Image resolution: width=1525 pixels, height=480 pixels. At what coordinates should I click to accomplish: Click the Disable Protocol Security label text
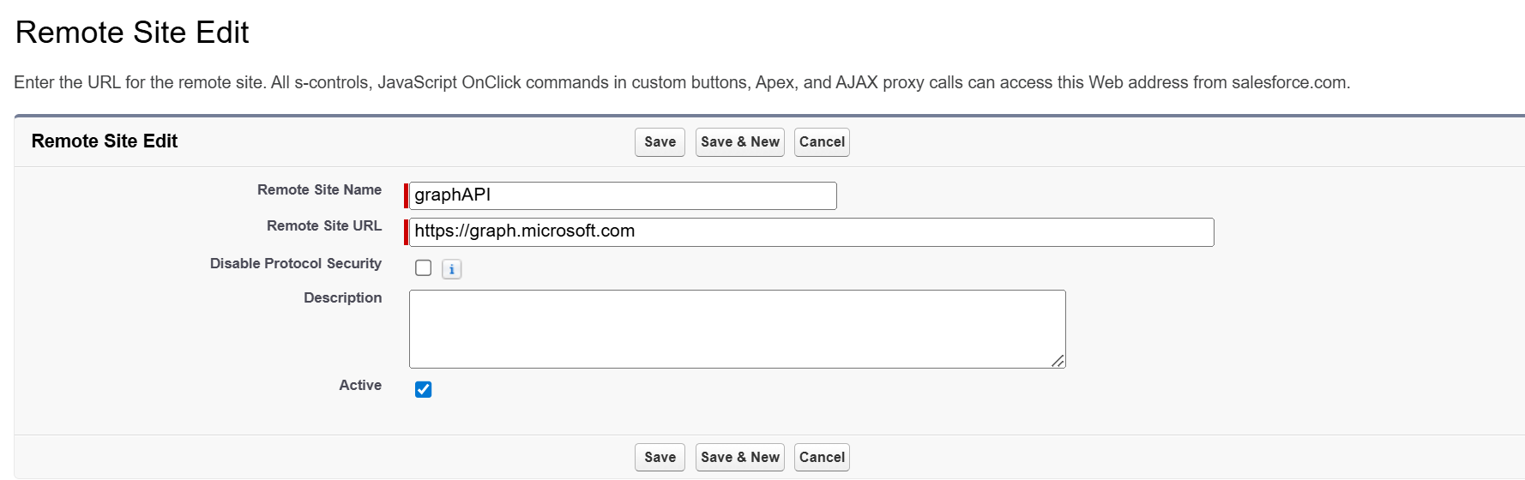click(x=295, y=264)
